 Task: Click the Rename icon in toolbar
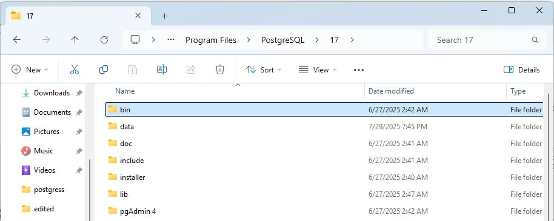[x=161, y=69]
